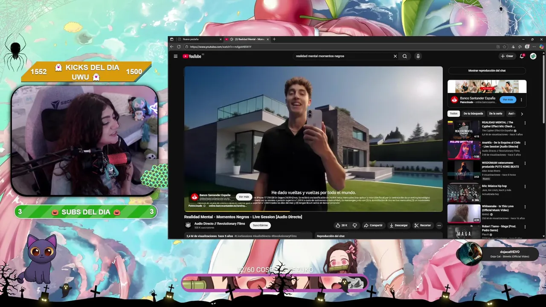Click the video title Realidad Mental Momentos Negros
546x307 pixels.
(x=243, y=217)
